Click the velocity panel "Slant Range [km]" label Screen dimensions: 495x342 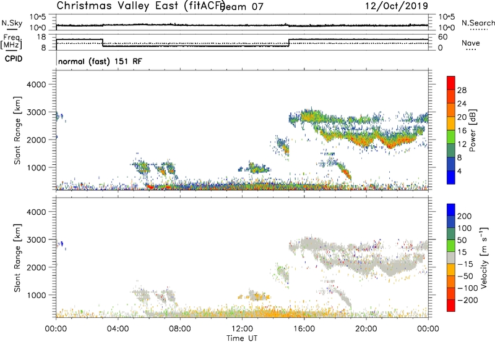(17, 258)
